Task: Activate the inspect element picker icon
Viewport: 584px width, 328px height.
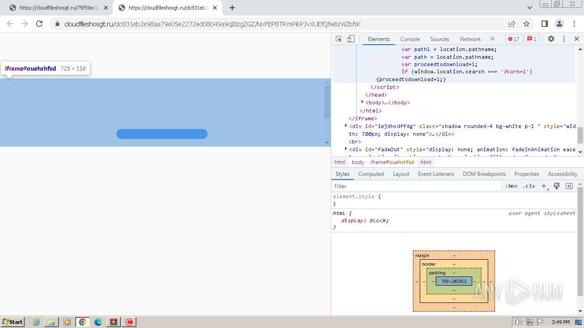Action: click(x=339, y=39)
